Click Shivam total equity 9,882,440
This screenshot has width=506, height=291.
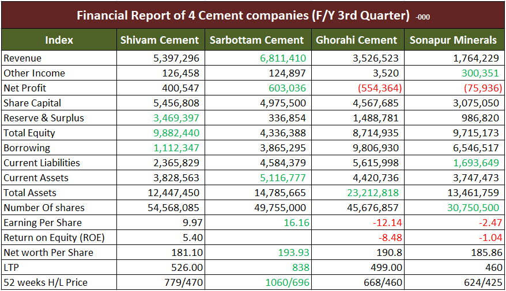(176, 133)
